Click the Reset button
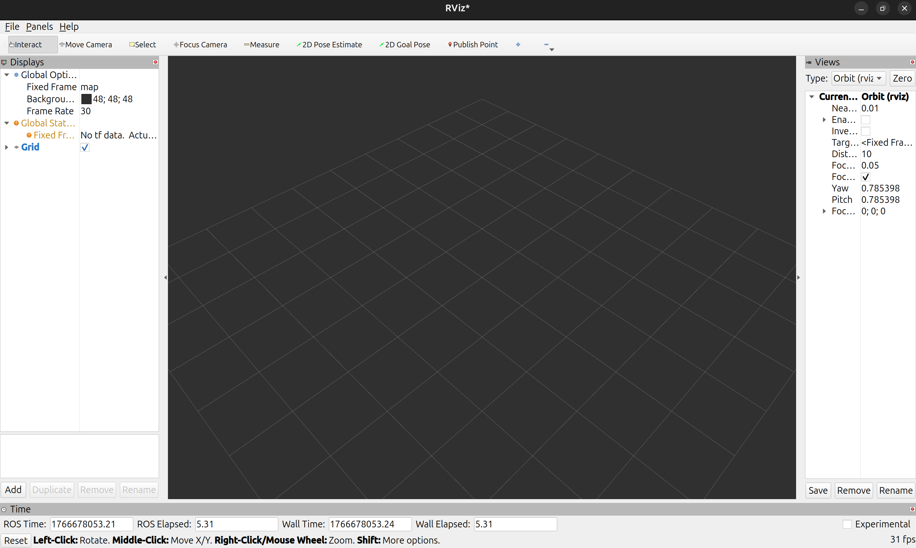The image size is (916, 548). coord(16,541)
